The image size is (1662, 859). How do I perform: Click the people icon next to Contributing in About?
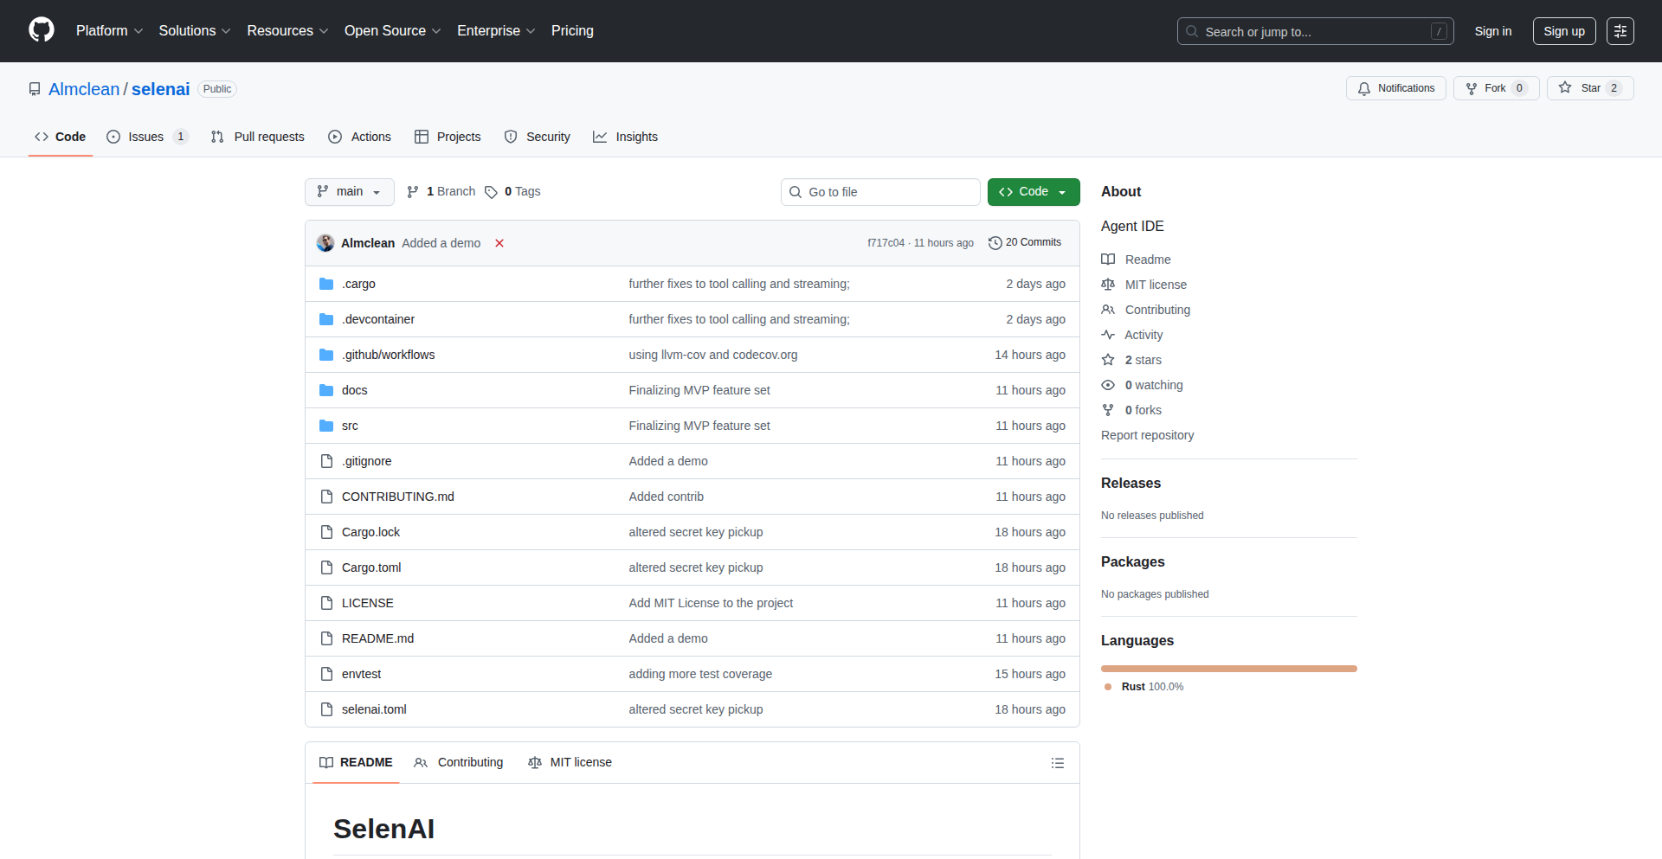[1108, 310]
